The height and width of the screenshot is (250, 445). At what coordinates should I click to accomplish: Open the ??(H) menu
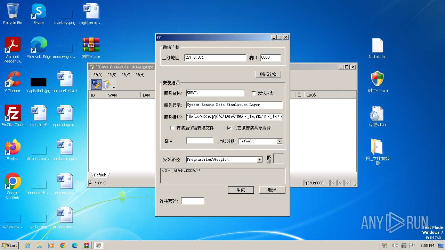click(x=140, y=75)
